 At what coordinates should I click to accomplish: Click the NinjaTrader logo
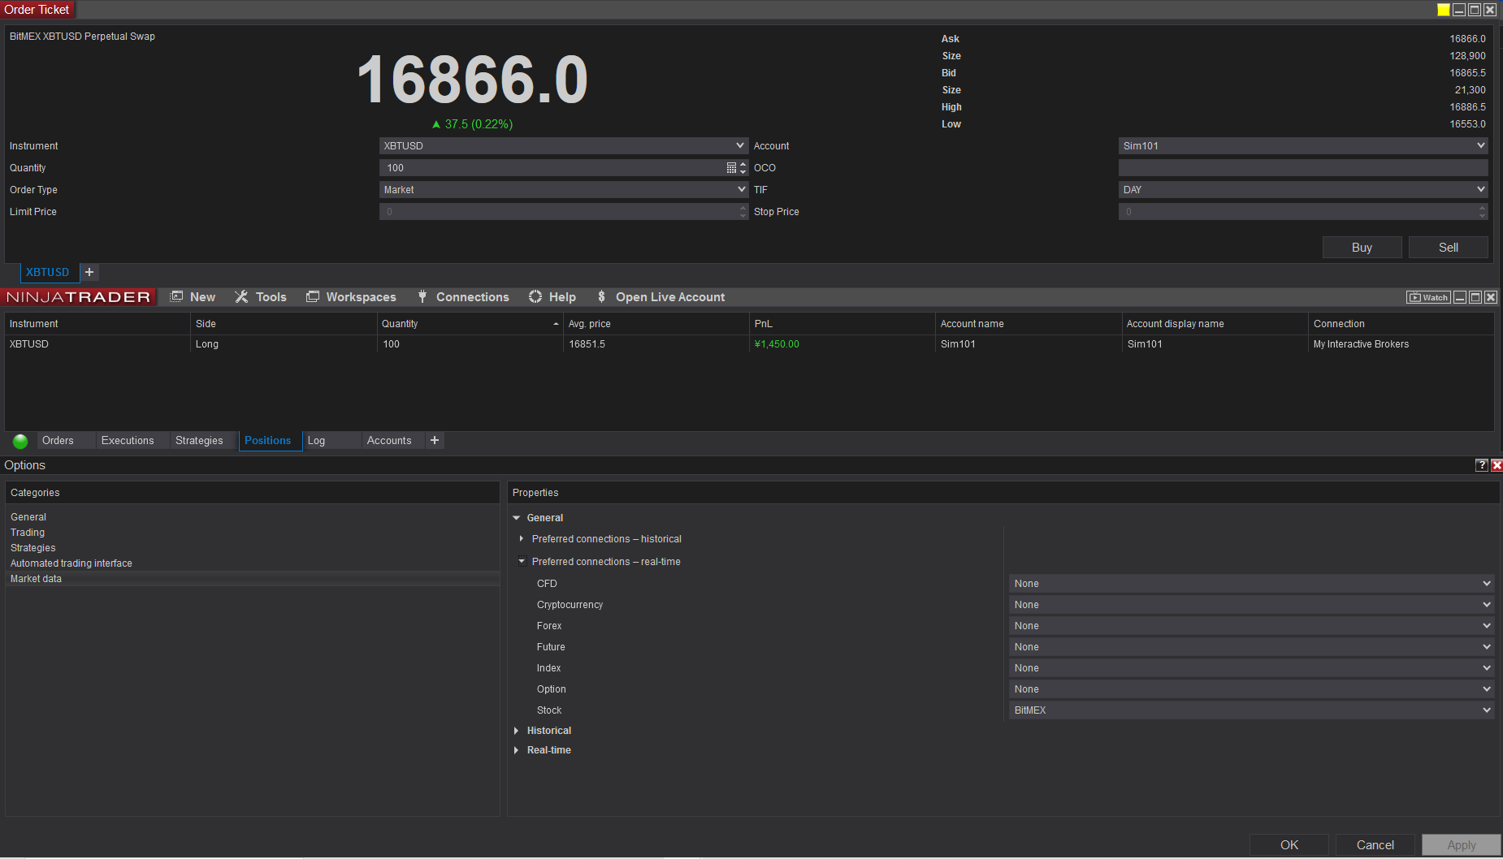[x=79, y=297]
